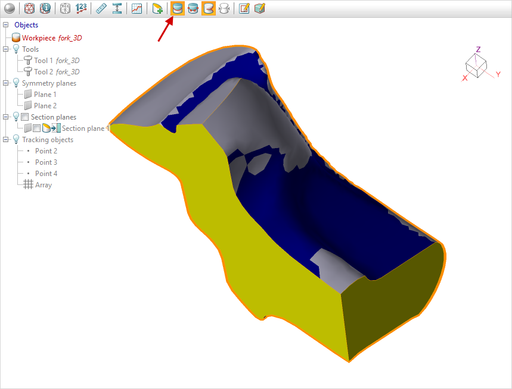
Task: Collapse the Symmetry planes node
Action: click(6, 83)
